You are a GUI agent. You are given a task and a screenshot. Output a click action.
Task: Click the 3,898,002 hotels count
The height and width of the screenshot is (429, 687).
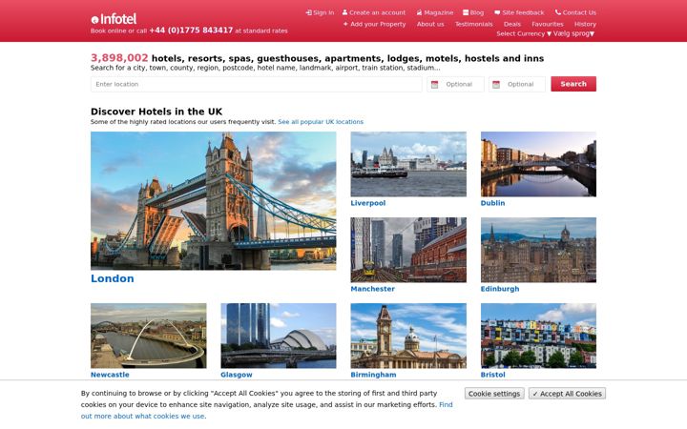pos(119,58)
